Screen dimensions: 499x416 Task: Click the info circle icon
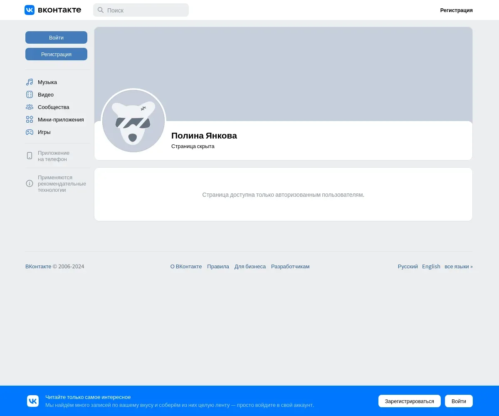point(30,183)
